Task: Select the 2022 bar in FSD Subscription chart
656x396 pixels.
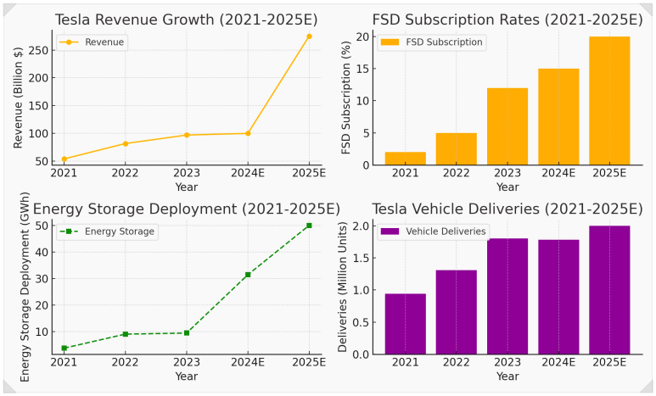Action: pyautogui.click(x=457, y=149)
